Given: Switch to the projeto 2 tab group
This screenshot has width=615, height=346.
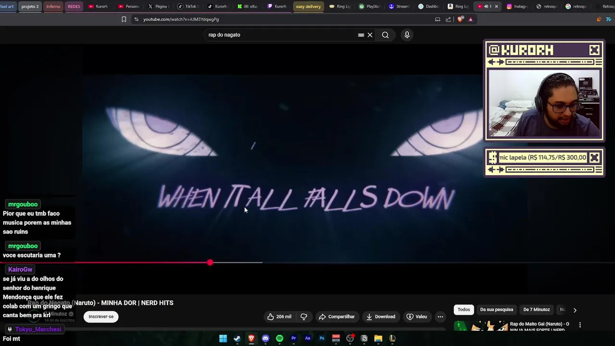Looking at the screenshot, I should click(x=30, y=6).
